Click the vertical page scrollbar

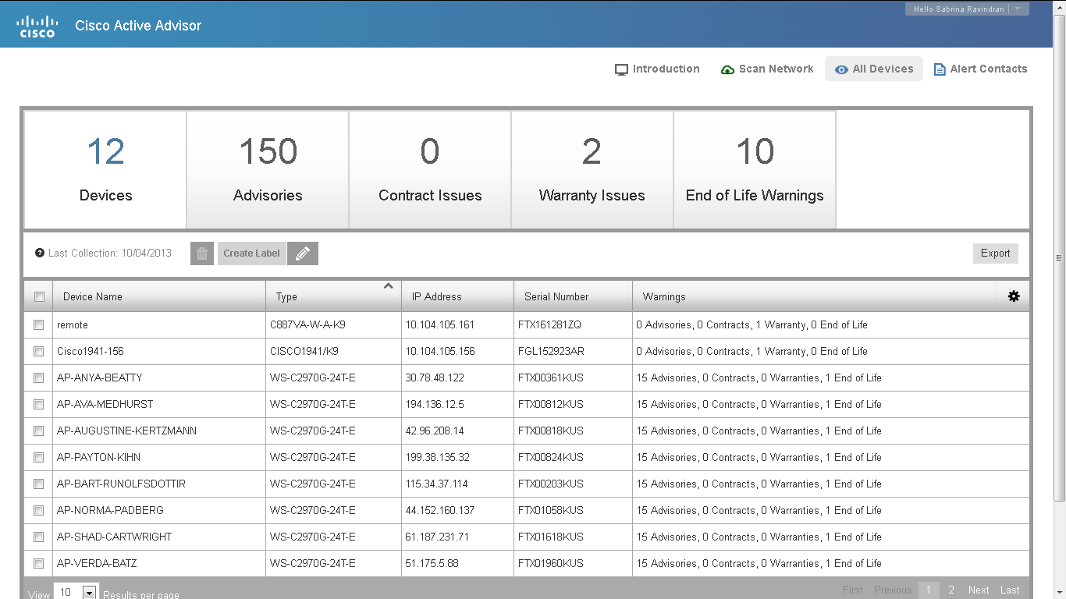pyautogui.click(x=1059, y=257)
